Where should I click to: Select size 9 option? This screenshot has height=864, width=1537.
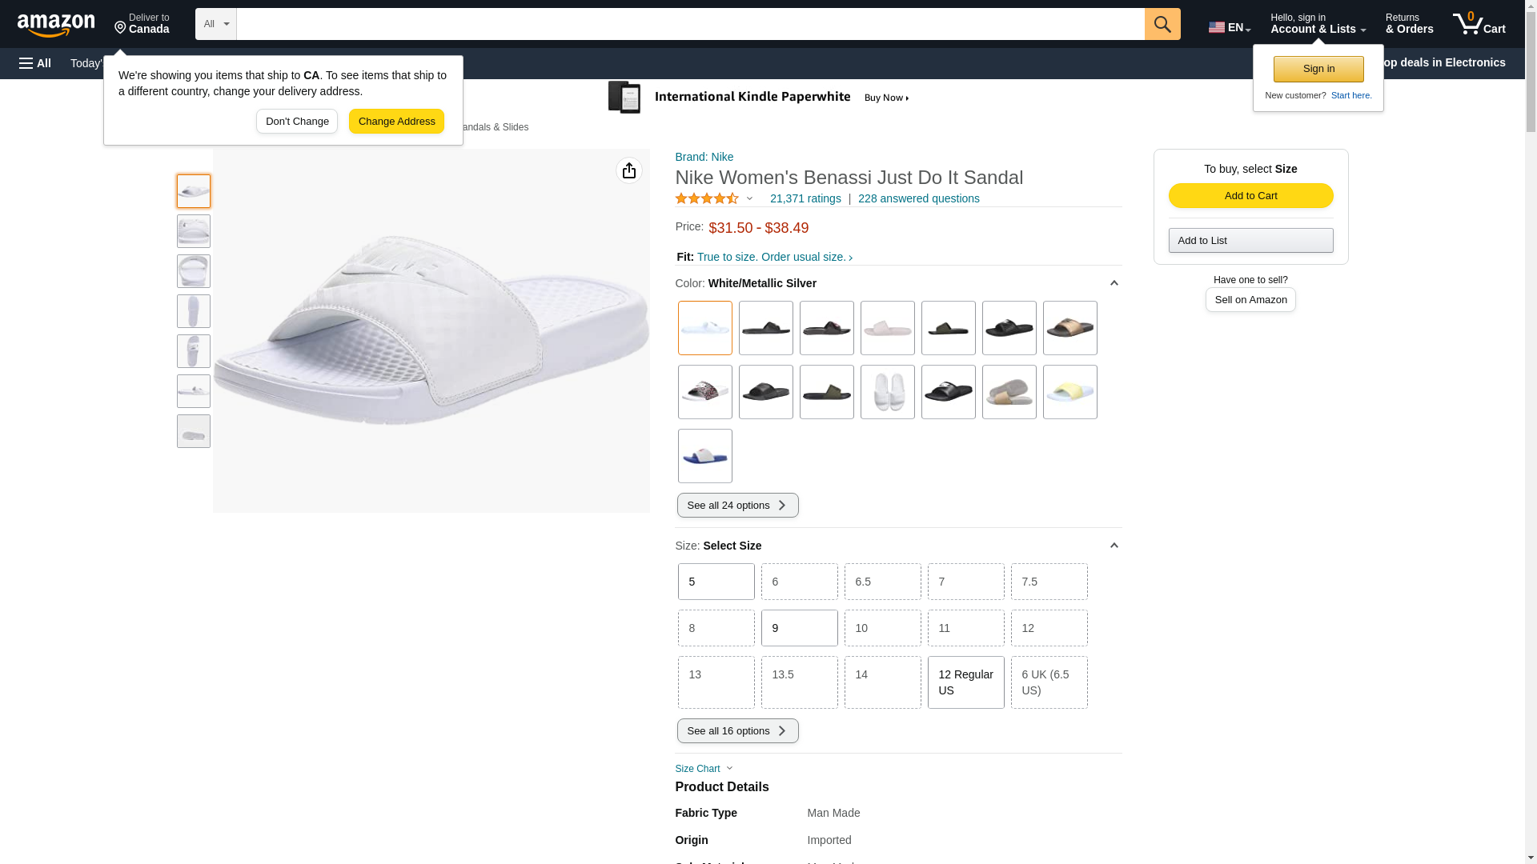799,628
